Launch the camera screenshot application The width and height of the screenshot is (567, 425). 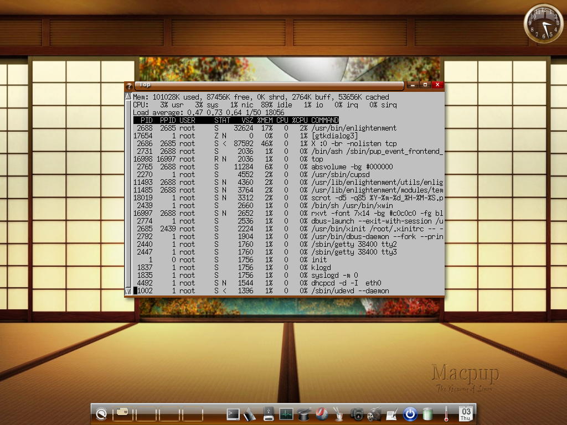coord(357,414)
